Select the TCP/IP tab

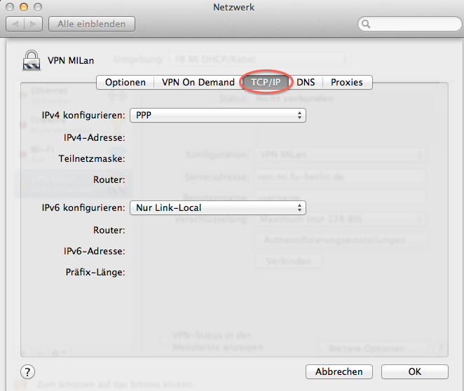(265, 82)
